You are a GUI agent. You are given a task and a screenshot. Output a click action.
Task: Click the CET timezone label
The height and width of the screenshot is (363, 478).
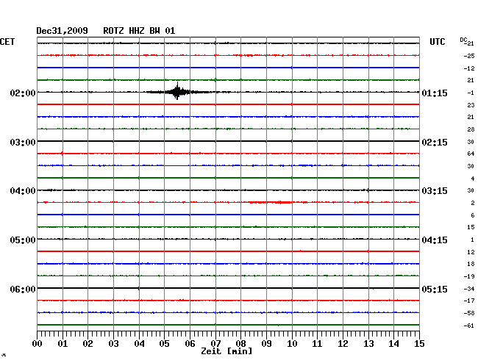click(x=7, y=42)
